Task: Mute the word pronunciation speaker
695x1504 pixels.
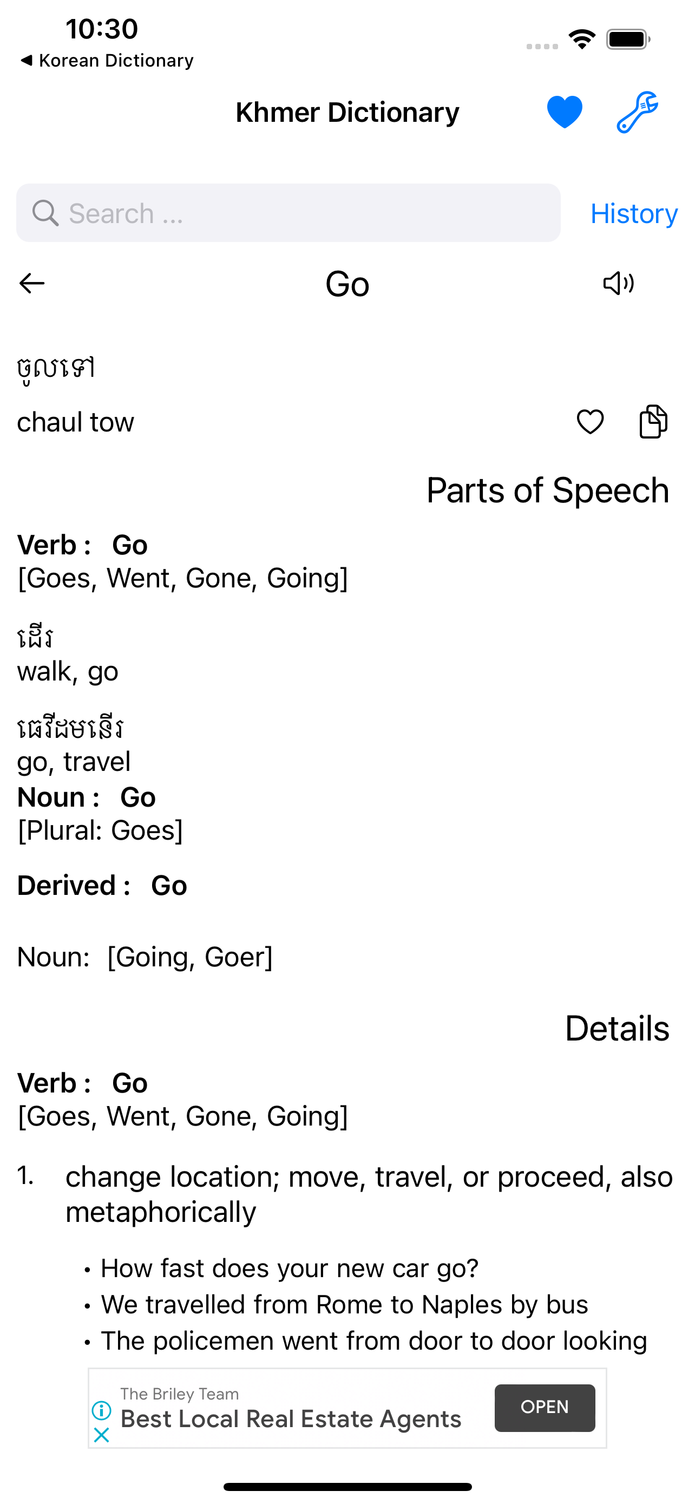Action: pyautogui.click(x=618, y=284)
